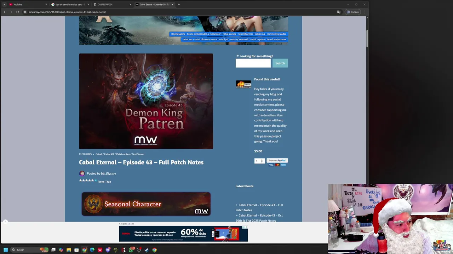The image size is (453, 254).
Task: Open the Demon King Patren featured image
Action: click(x=146, y=101)
